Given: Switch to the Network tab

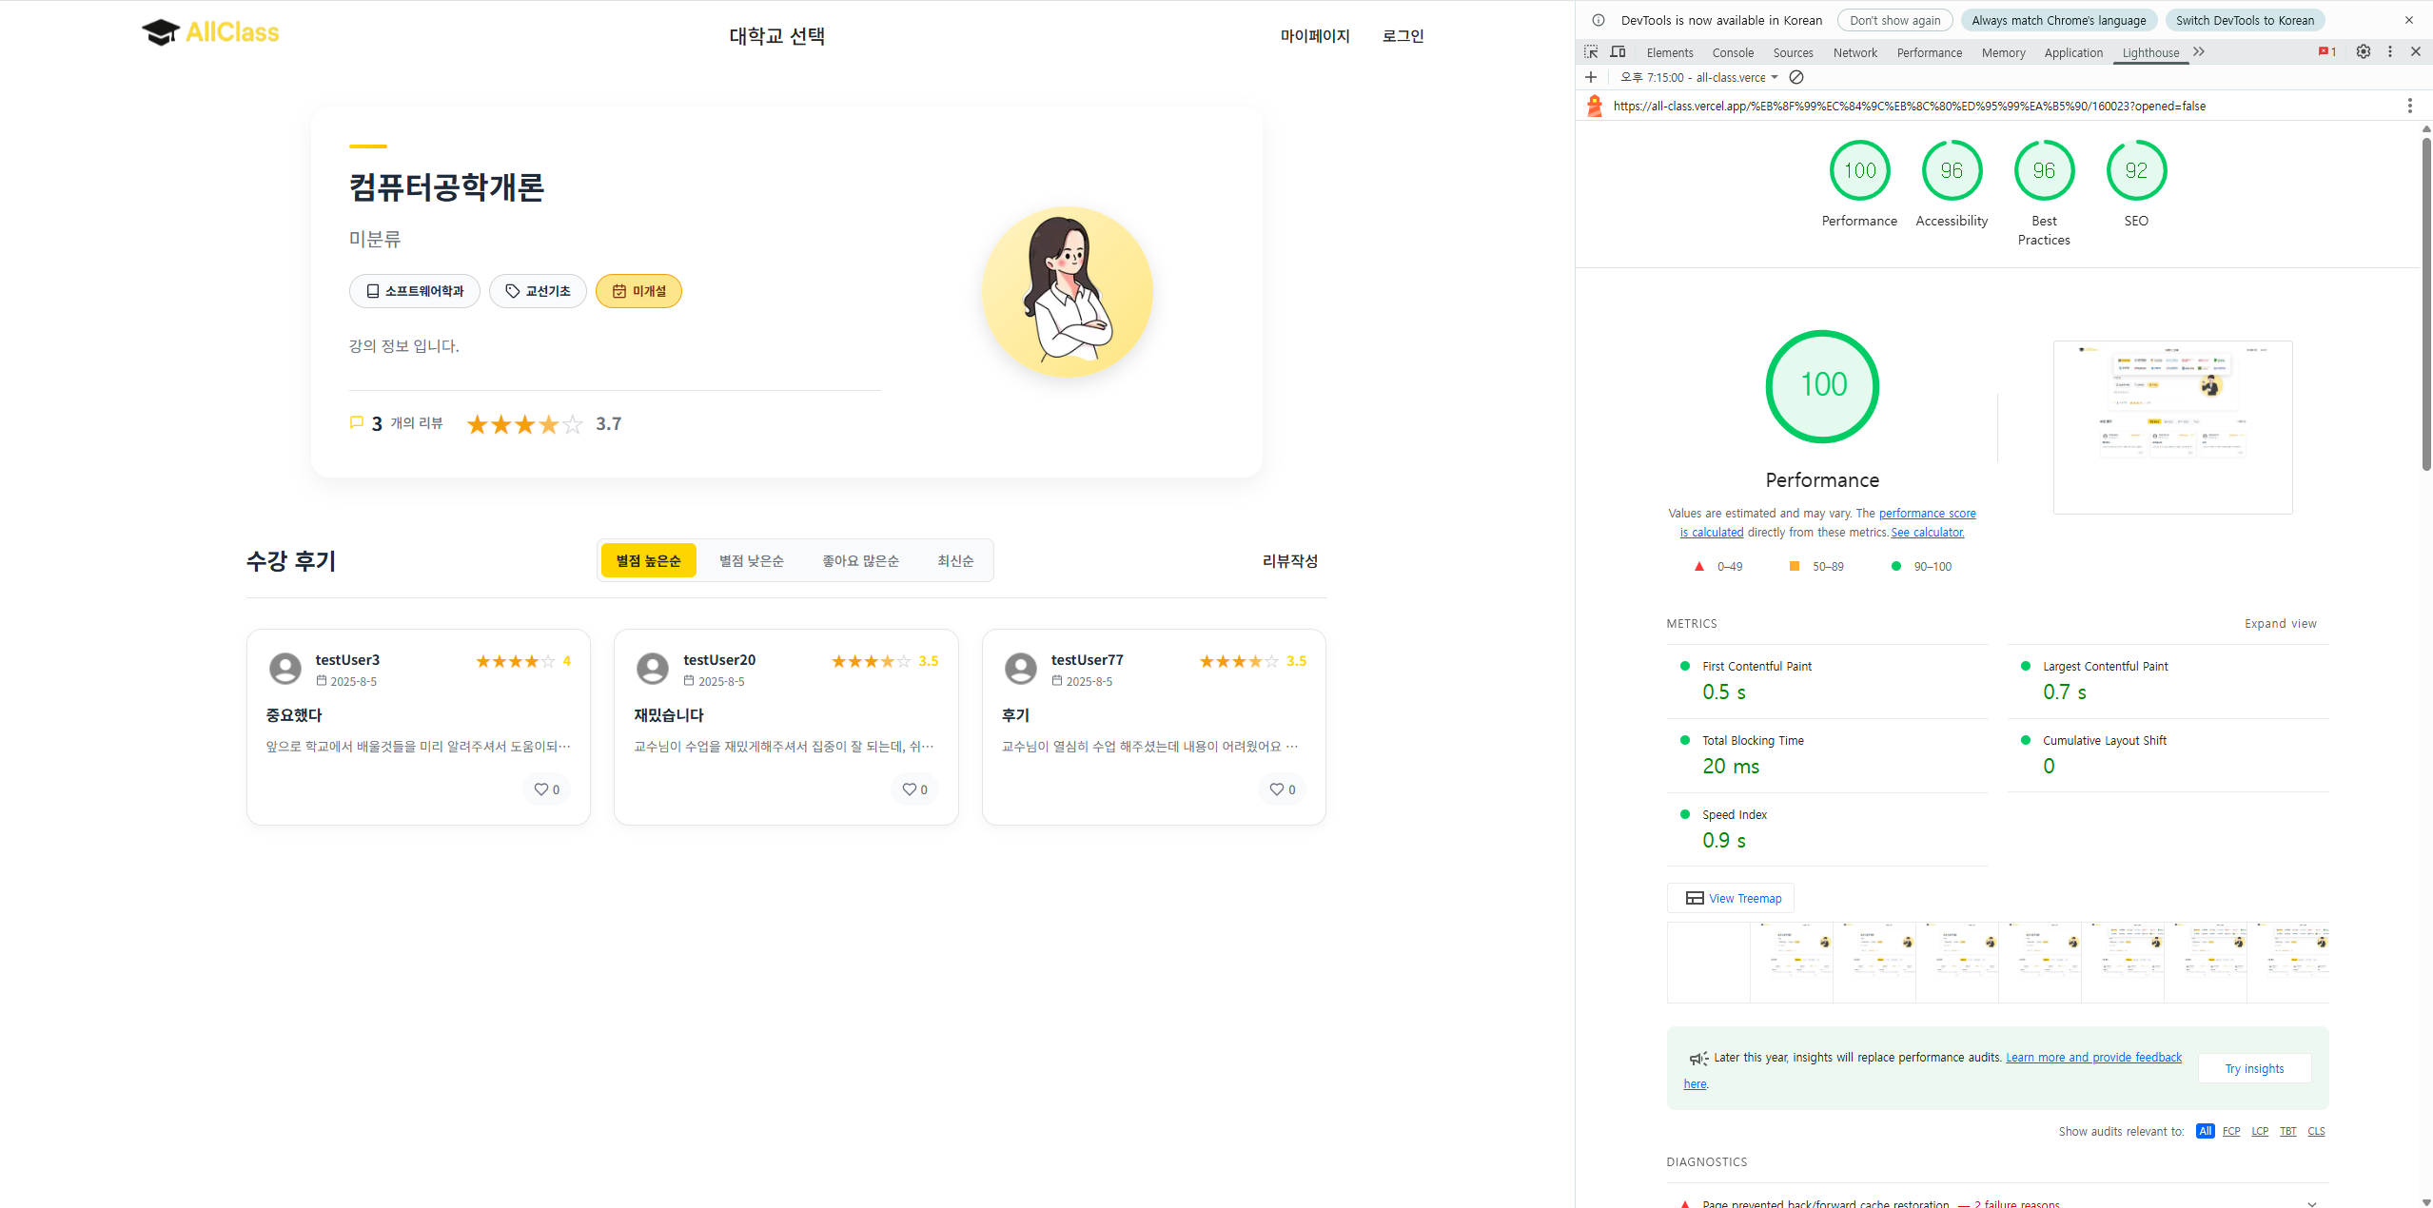Looking at the screenshot, I should point(1854,53).
